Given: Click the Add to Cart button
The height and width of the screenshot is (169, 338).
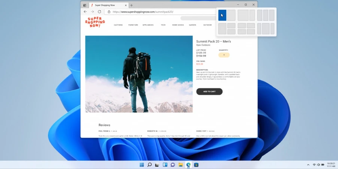Looking at the screenshot, I should [209, 91].
